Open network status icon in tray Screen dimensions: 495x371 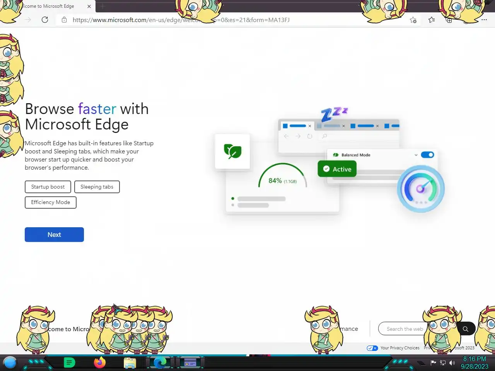[443, 362]
